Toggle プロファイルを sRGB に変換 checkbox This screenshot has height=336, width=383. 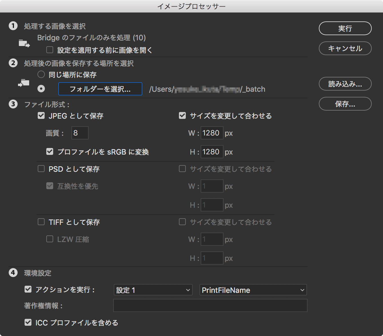(x=50, y=151)
